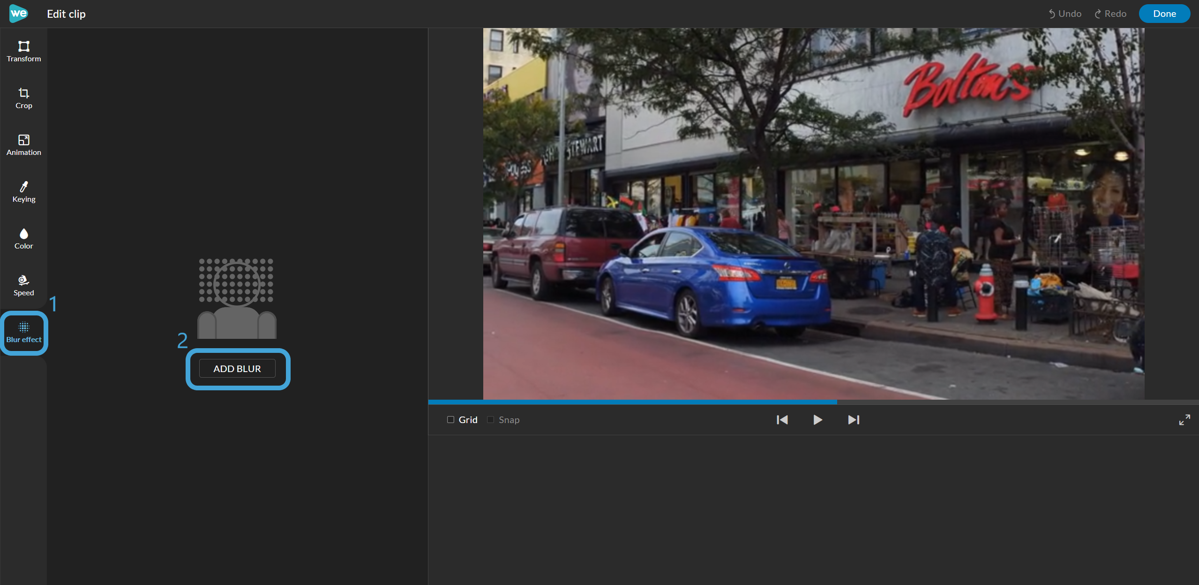This screenshot has width=1199, height=585.
Task: Expand preview to fullscreen
Action: pos(1184,420)
